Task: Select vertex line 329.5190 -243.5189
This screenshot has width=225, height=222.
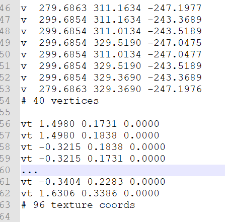Action: point(111,66)
